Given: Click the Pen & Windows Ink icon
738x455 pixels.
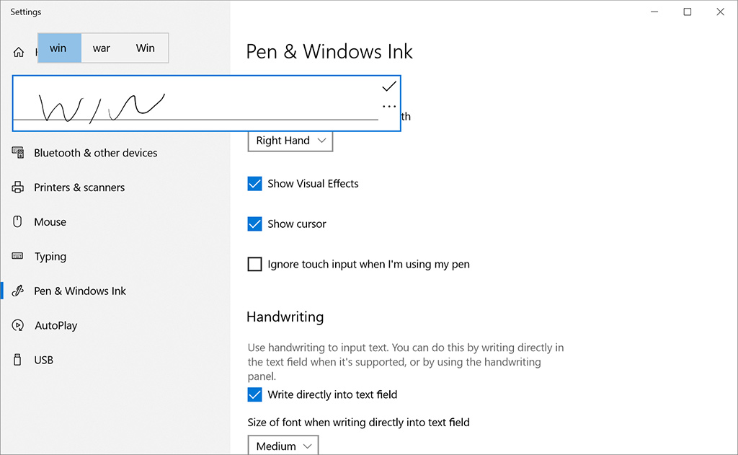Looking at the screenshot, I should (18, 291).
